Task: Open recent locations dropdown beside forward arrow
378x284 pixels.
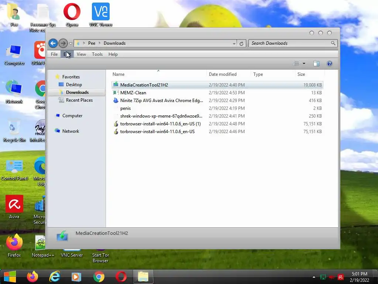Action: tap(71, 44)
